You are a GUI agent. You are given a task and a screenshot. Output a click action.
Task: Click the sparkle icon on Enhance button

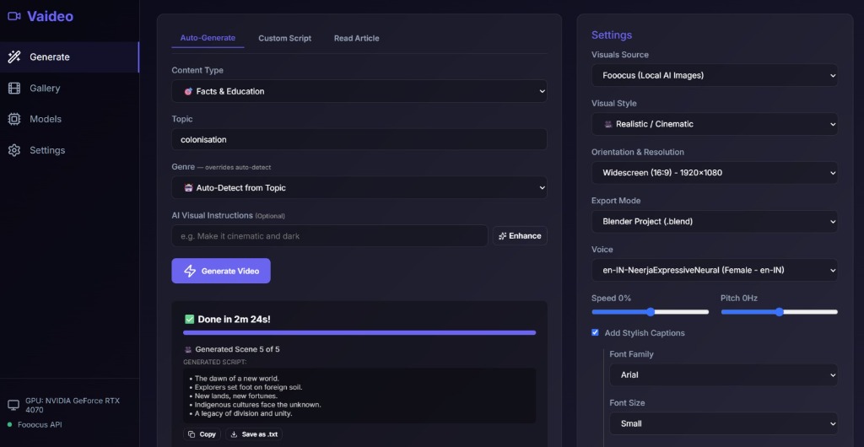[x=503, y=235]
